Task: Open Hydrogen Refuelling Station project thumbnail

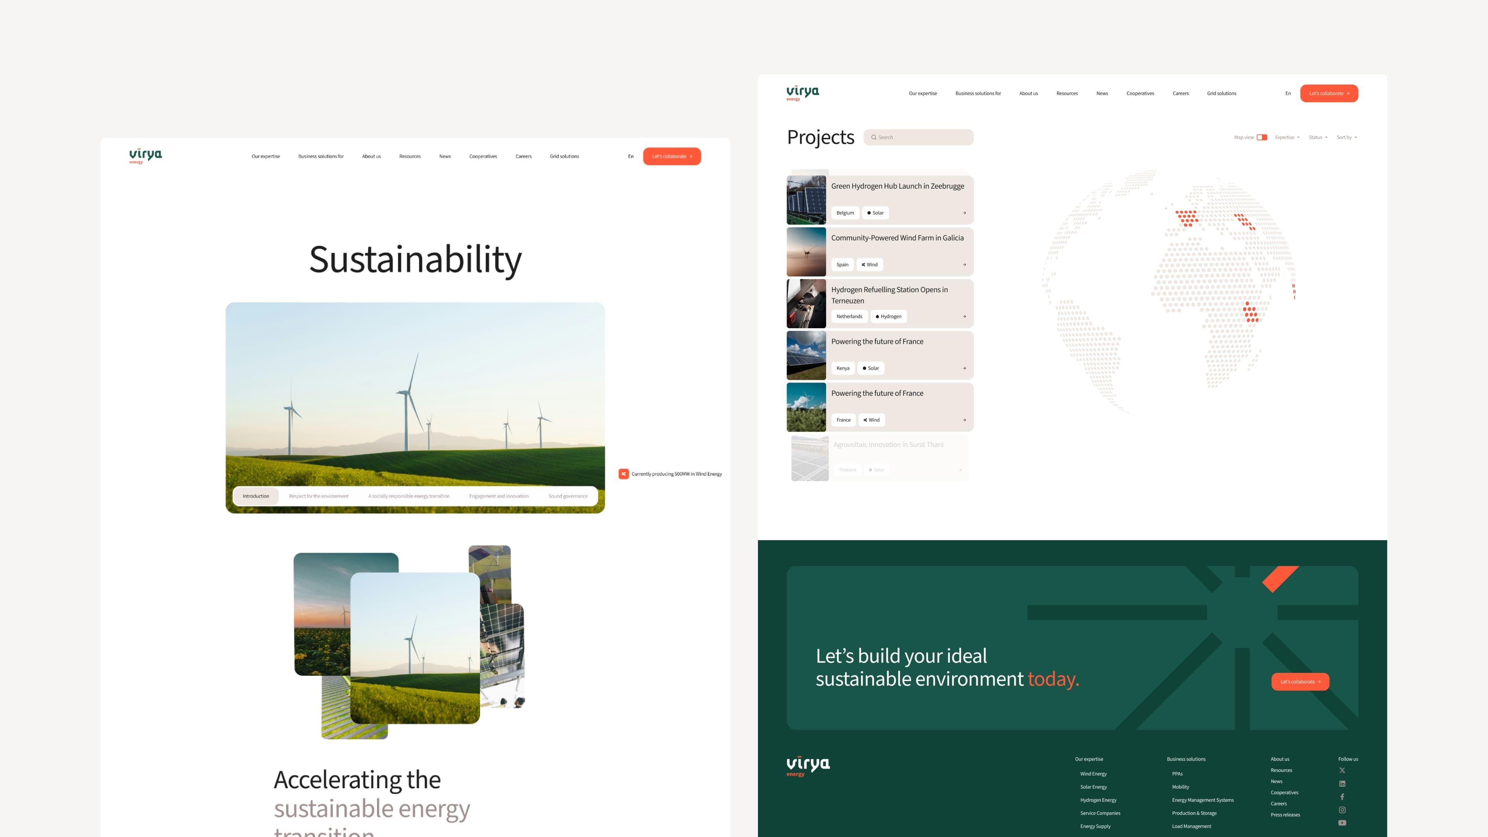Action: (806, 304)
